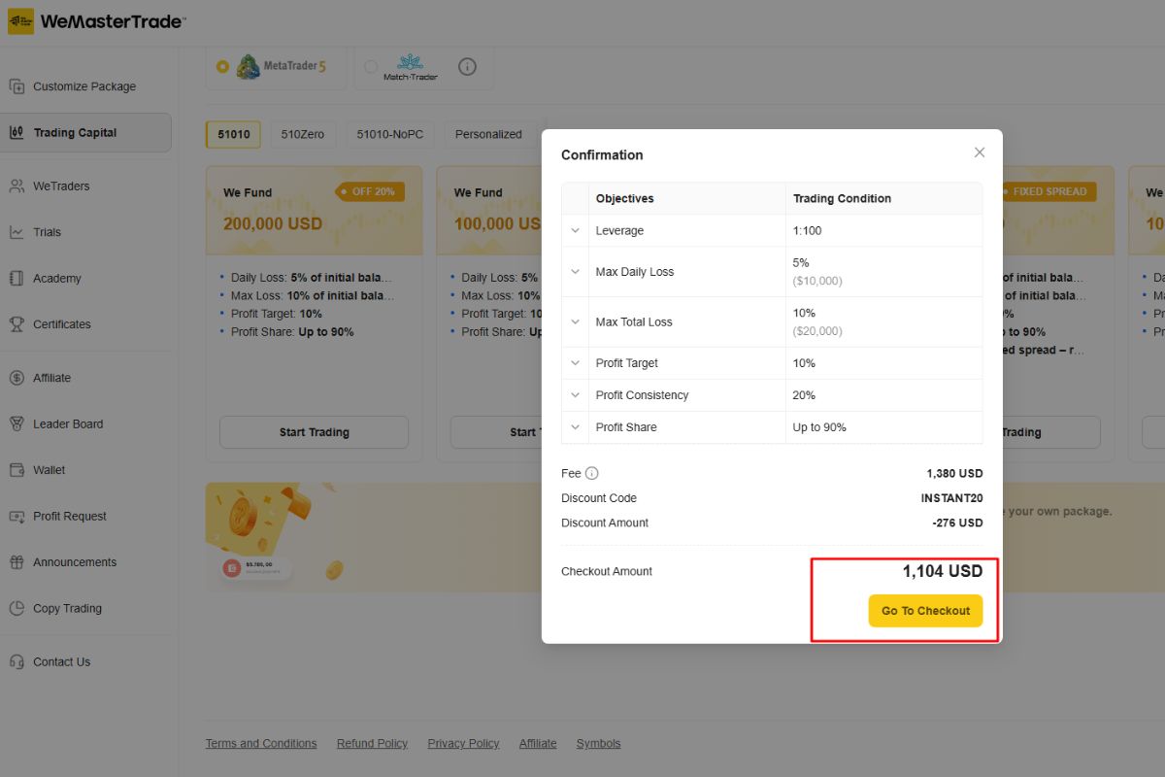Viewport: 1165px width, 777px height.
Task: Open the Refund Policy link
Action: click(x=372, y=744)
